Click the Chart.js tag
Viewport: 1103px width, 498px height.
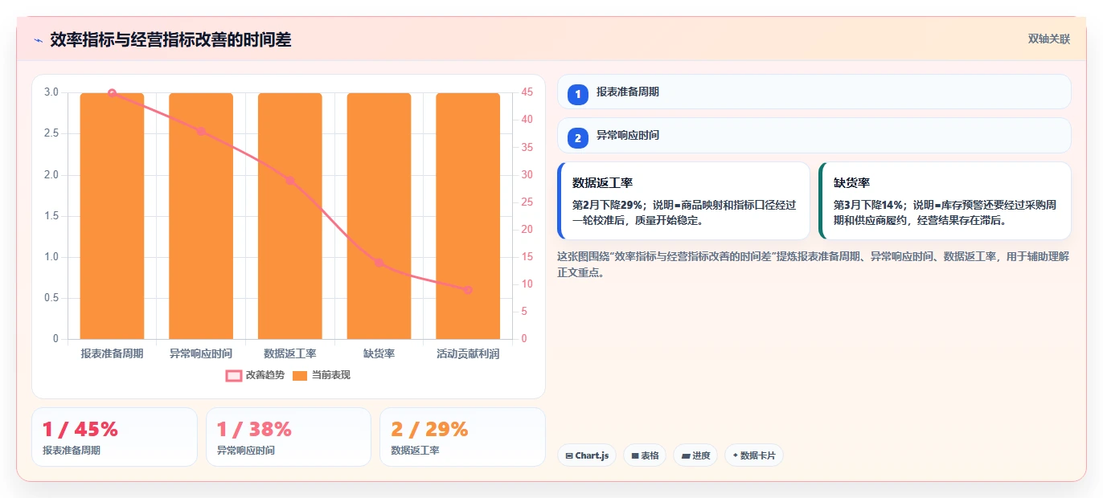pyautogui.click(x=587, y=455)
